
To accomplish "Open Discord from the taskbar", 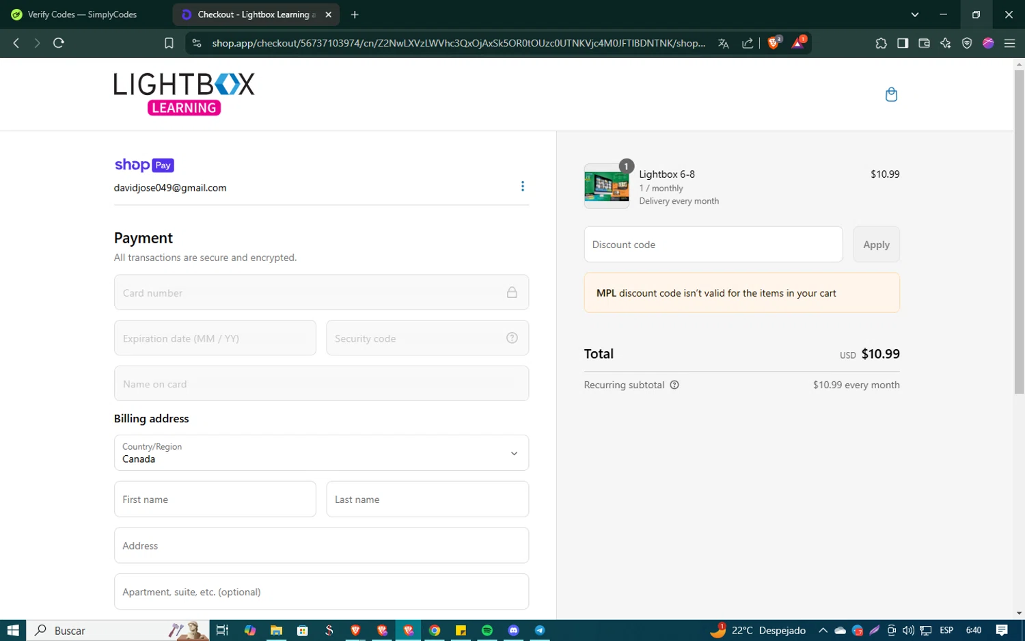I will pyautogui.click(x=514, y=630).
